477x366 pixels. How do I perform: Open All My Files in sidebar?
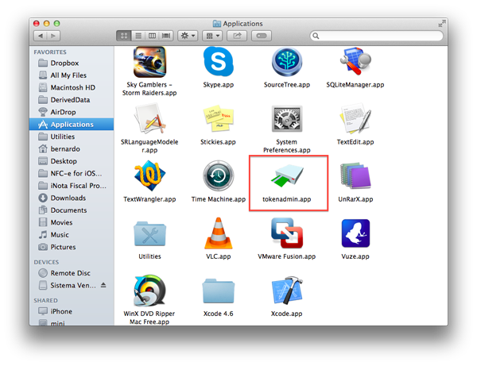point(72,75)
